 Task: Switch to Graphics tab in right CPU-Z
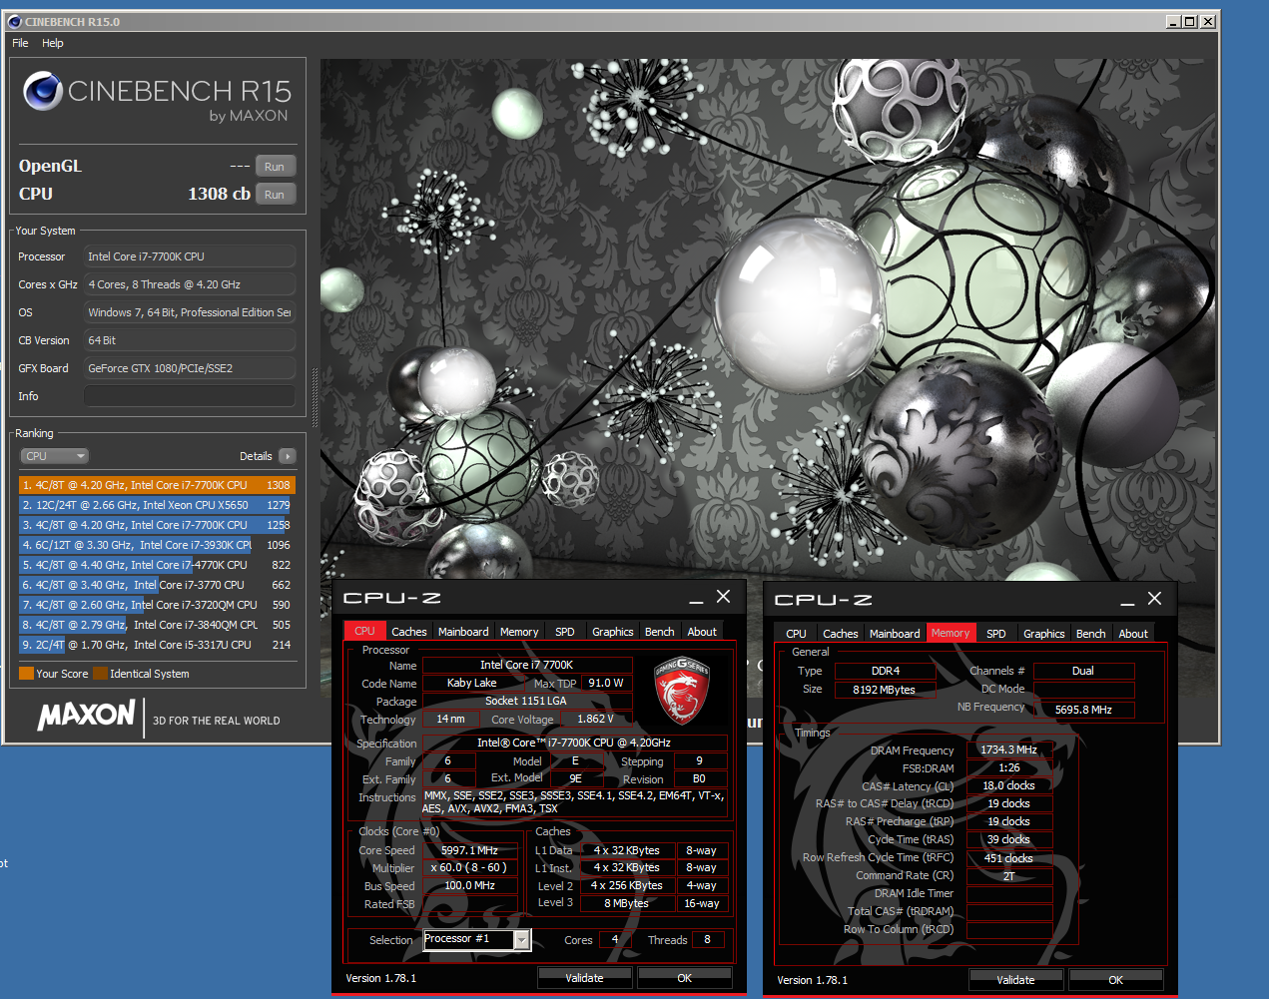click(x=1044, y=634)
